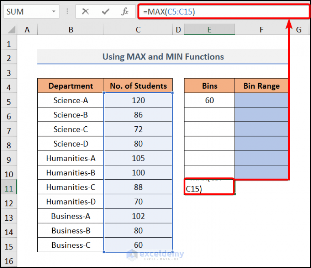Select empty Bins cell in row 6
Viewport: 311px width, 268px height.
click(210, 115)
